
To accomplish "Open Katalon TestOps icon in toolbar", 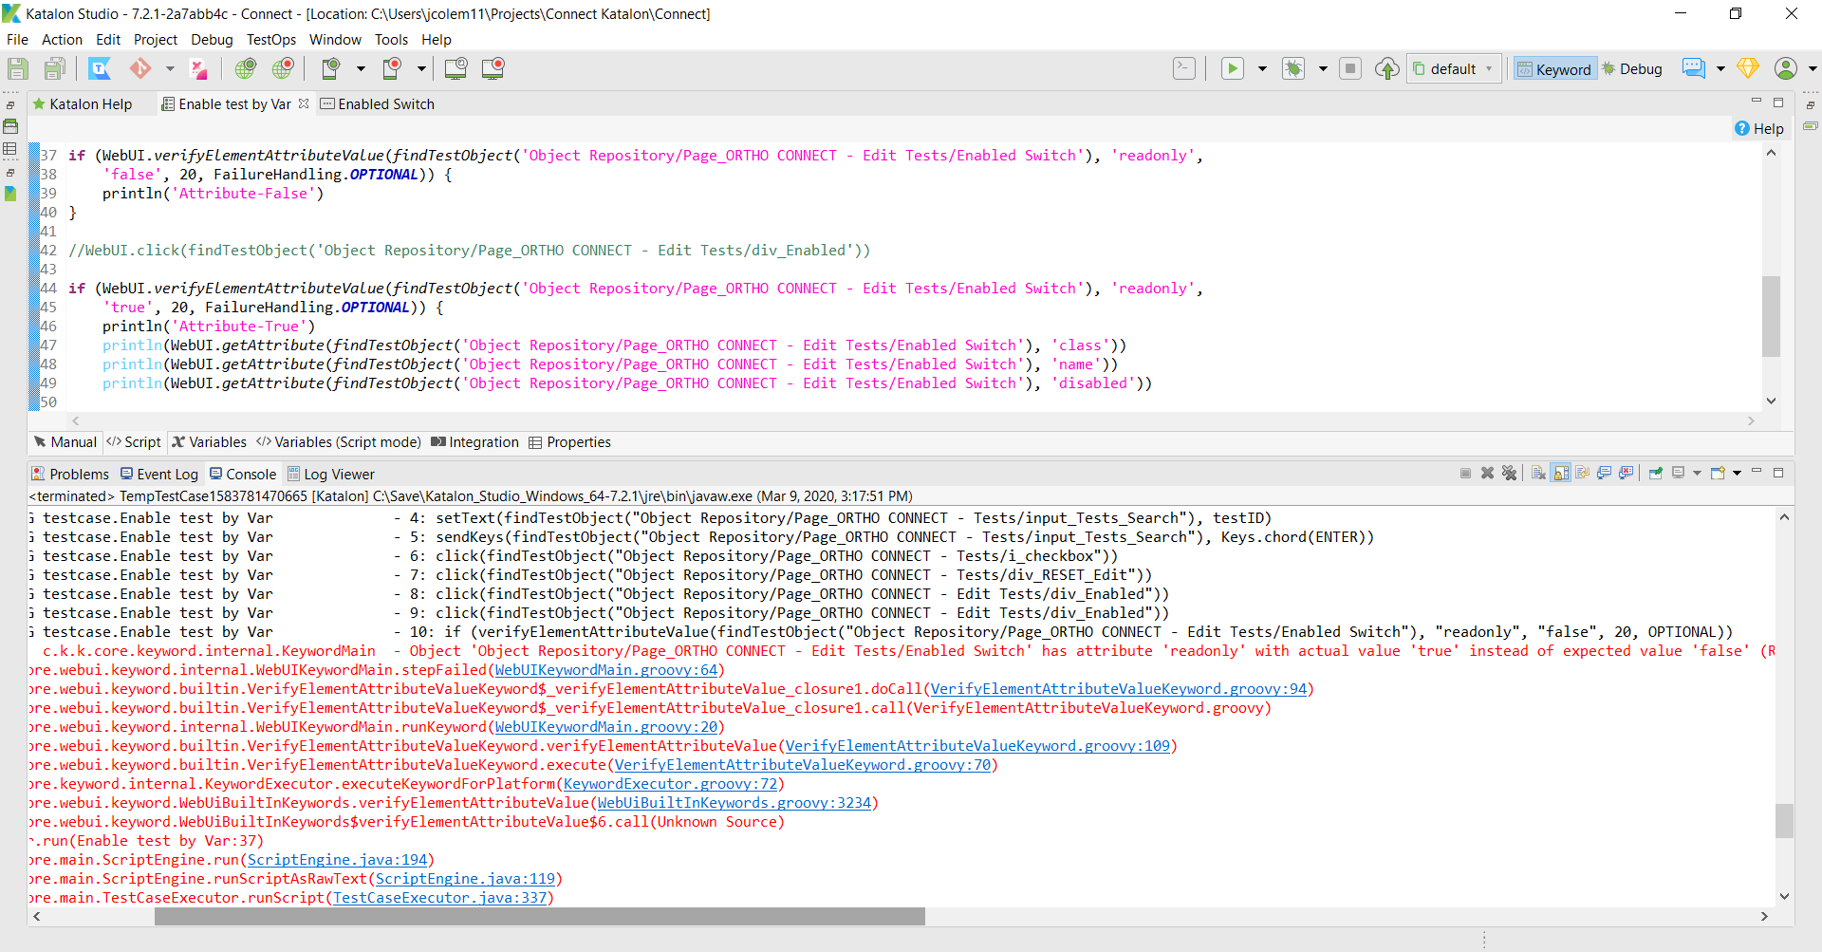I will (100, 68).
